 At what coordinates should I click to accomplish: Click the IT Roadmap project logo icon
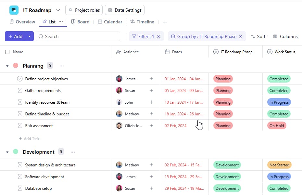coord(14,10)
